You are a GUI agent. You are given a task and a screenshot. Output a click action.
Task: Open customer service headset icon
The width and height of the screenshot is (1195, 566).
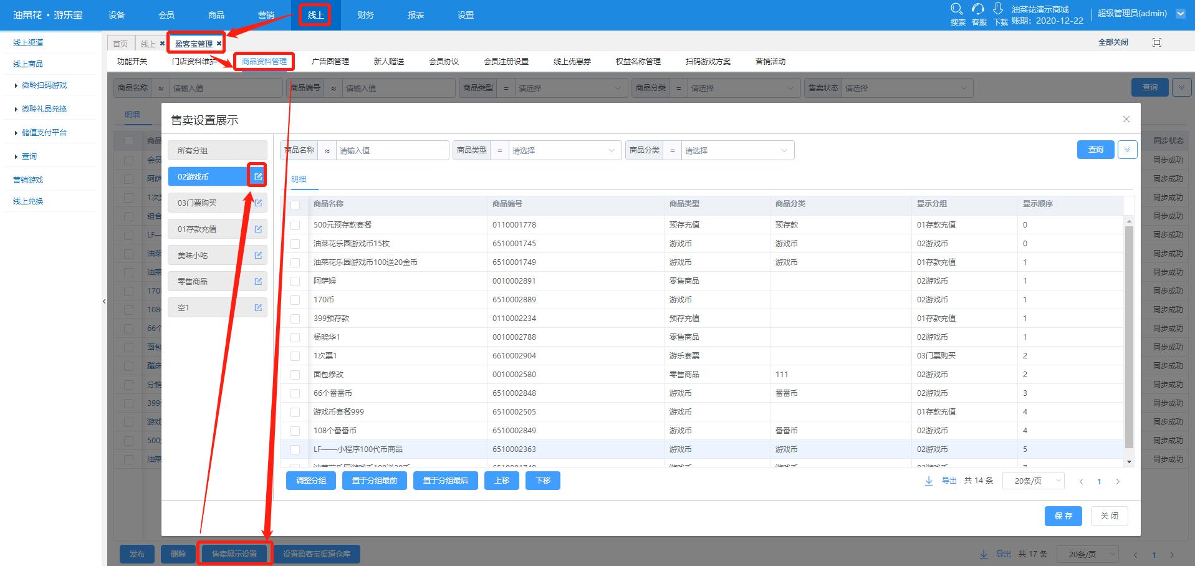977,9
